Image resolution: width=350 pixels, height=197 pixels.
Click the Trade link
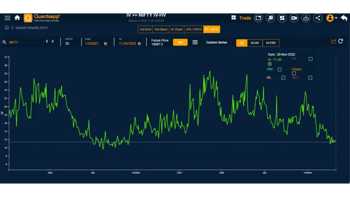point(245,18)
